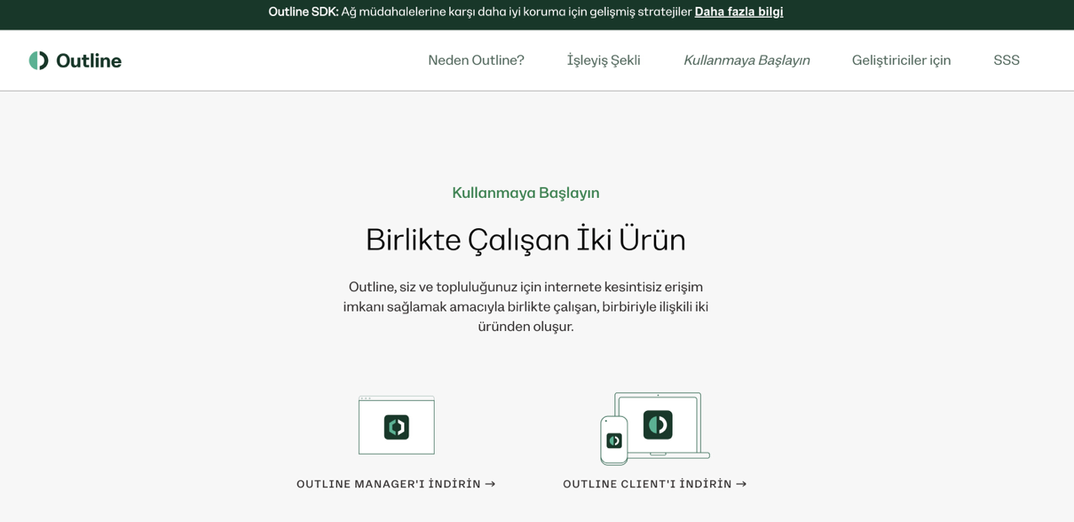Click the paragraph beginning "Outline, siz ve topluluğunuz"

526,306
